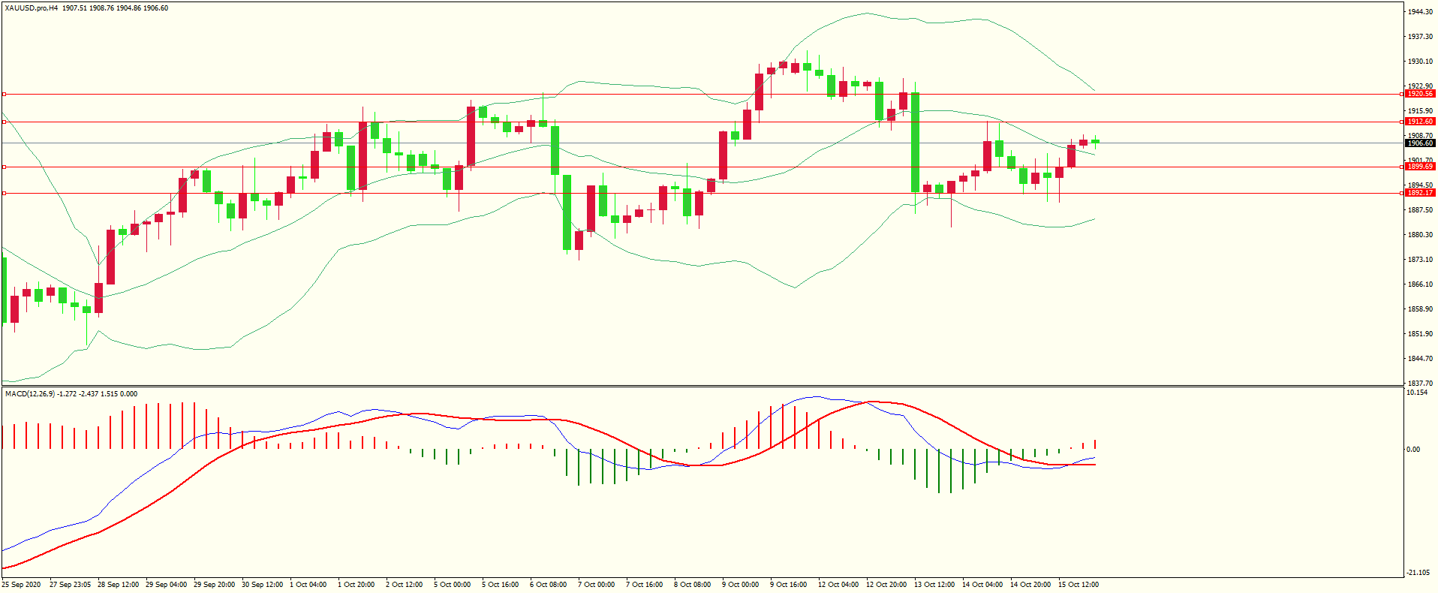
Task: Select the 1912.60 red price label
Action: (1419, 122)
